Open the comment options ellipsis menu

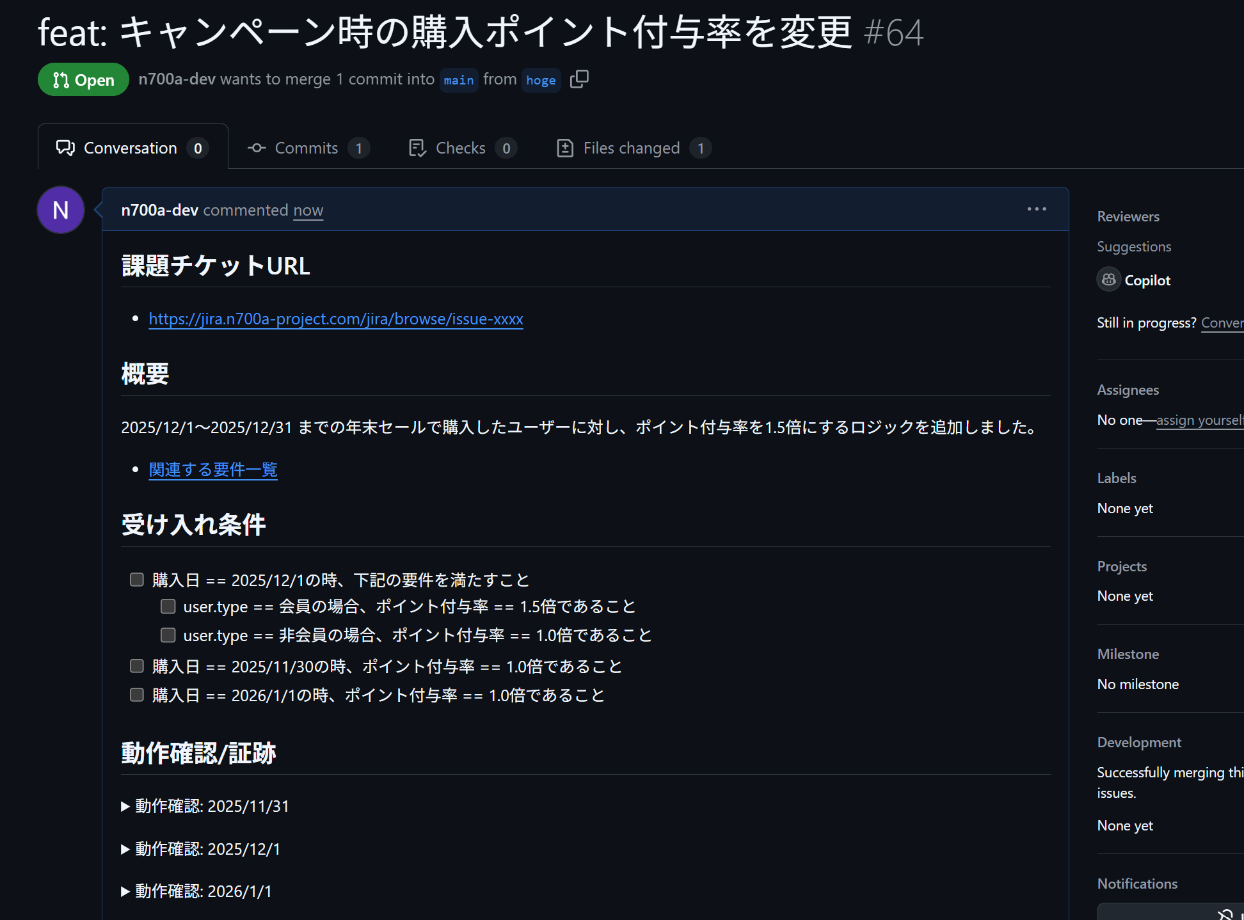1036,209
